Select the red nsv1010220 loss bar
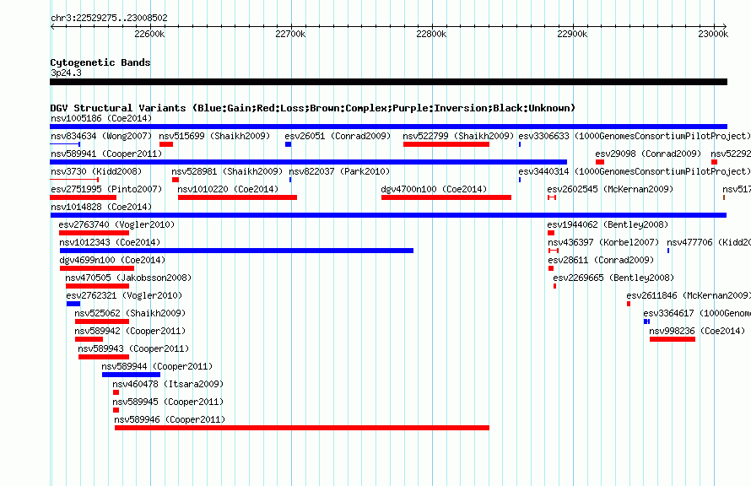 click(x=238, y=197)
